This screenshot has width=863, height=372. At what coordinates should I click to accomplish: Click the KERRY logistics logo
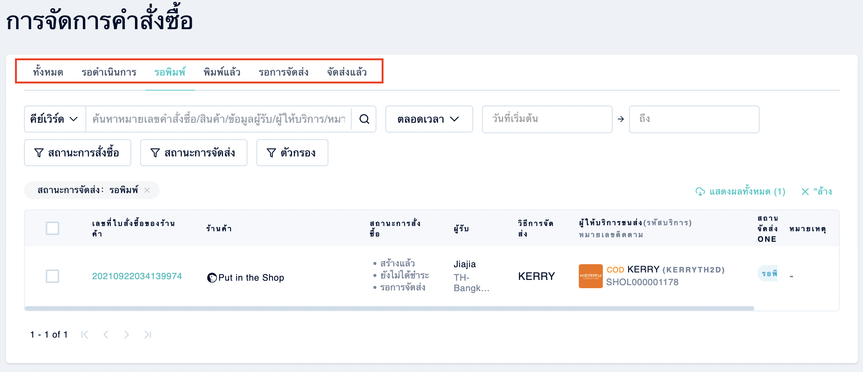(590, 276)
